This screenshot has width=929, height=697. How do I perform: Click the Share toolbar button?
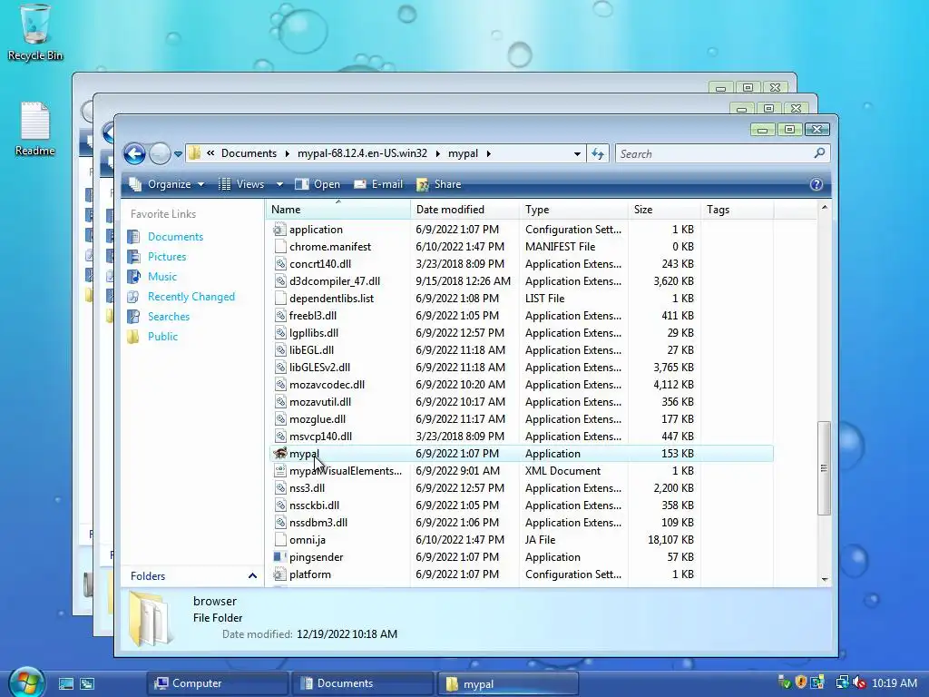pyautogui.click(x=439, y=184)
